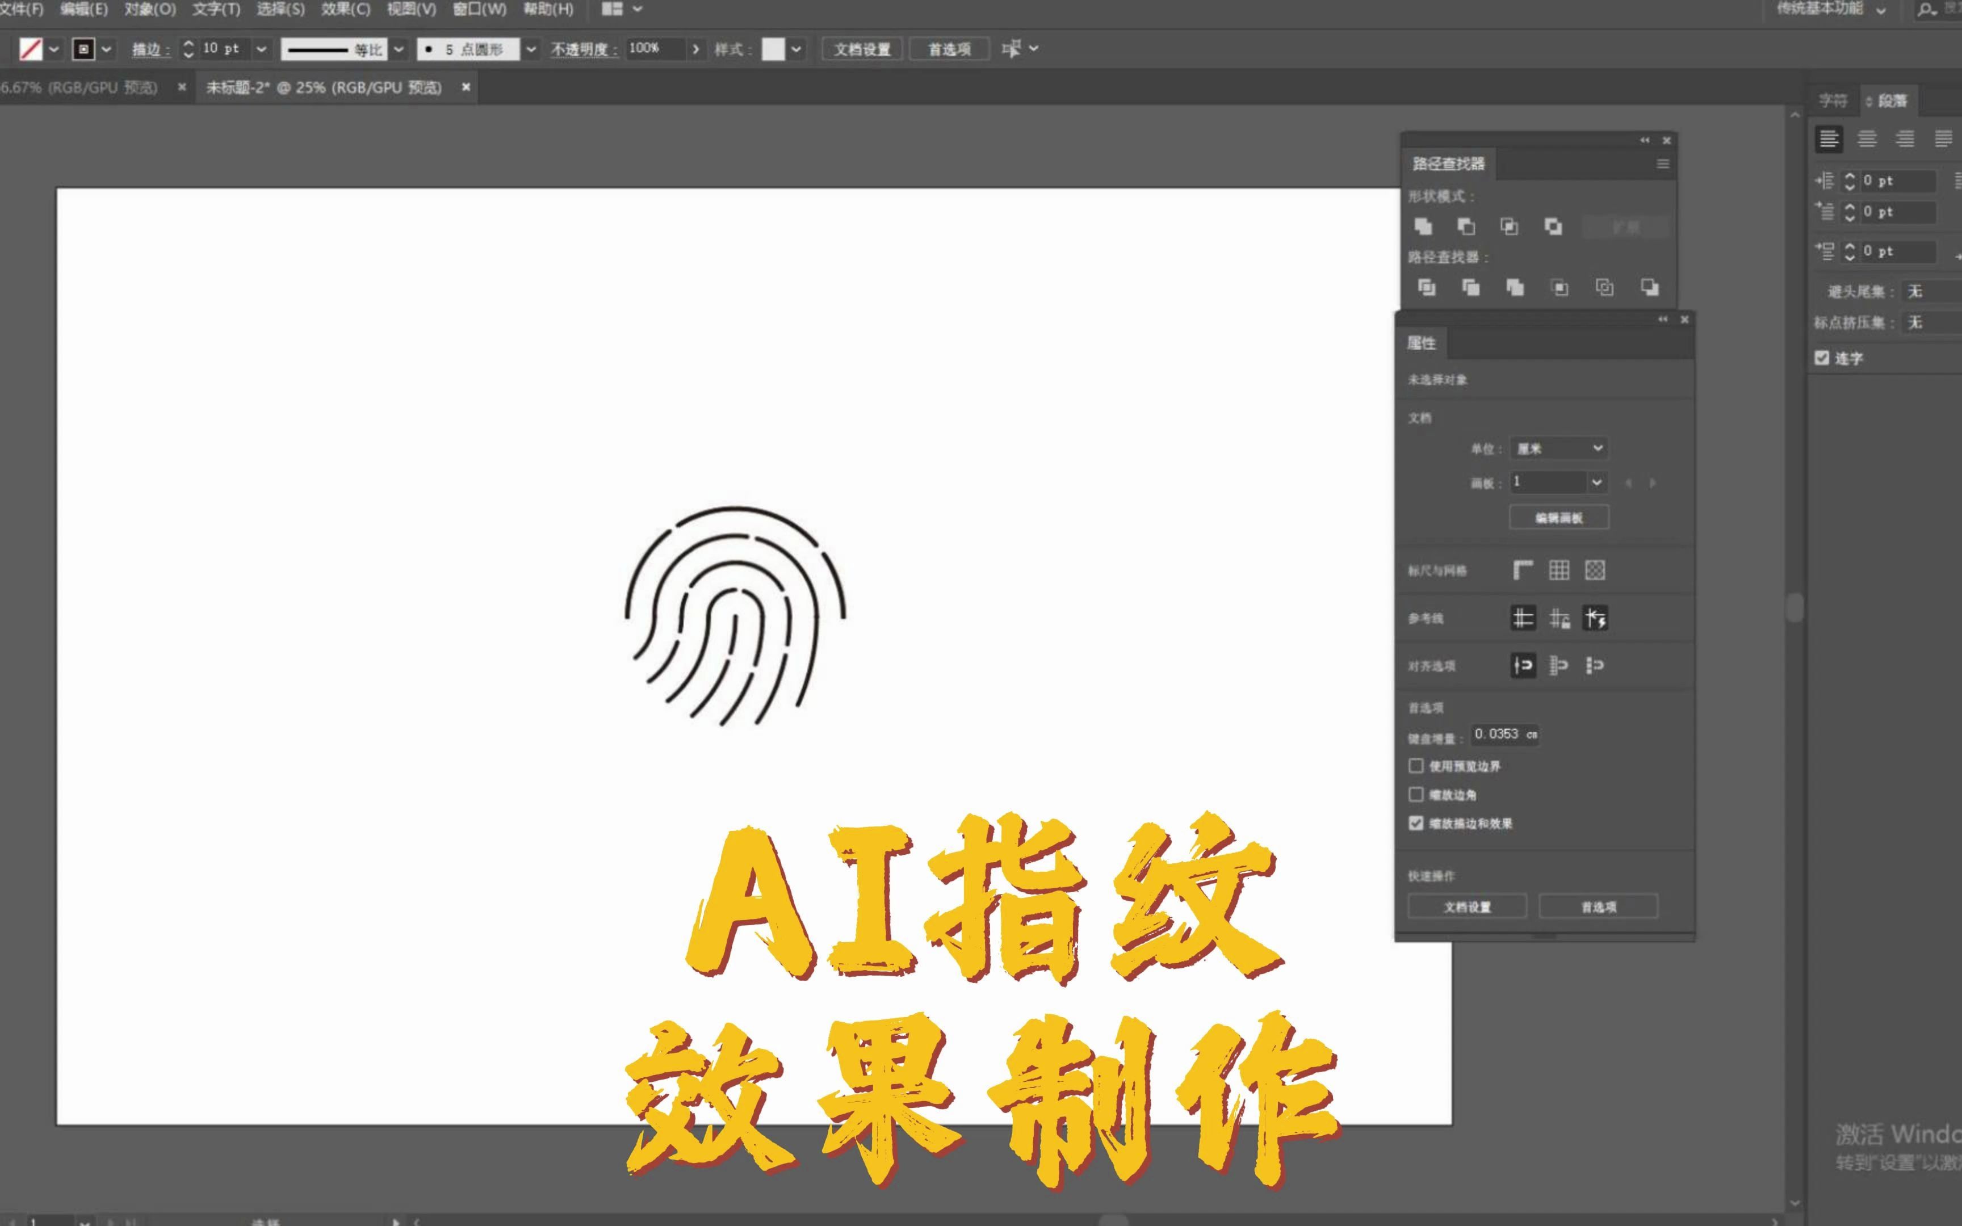Edit the 键盘增量 value field
The width and height of the screenshot is (1962, 1226).
1504,736
